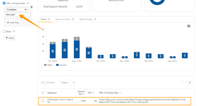Open help icon next to URL in Answer Box

(x=28, y=3)
